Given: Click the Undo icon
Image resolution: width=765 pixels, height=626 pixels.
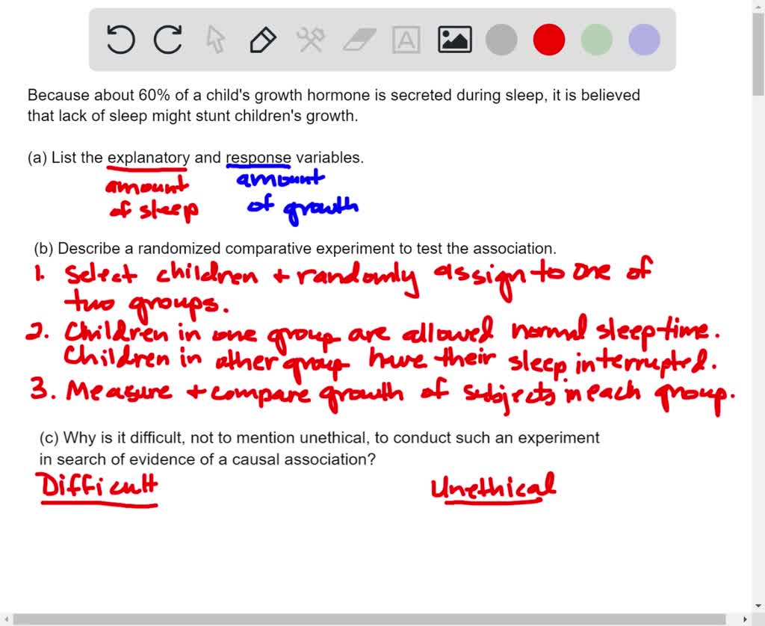Looking at the screenshot, I should (x=120, y=40).
